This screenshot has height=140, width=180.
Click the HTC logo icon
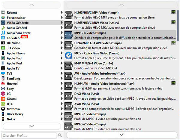click(3, 104)
